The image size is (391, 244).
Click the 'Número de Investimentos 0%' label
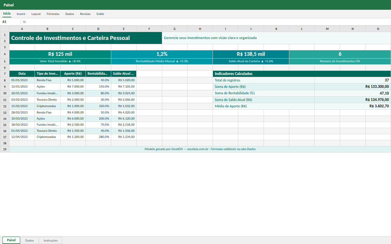(340, 61)
